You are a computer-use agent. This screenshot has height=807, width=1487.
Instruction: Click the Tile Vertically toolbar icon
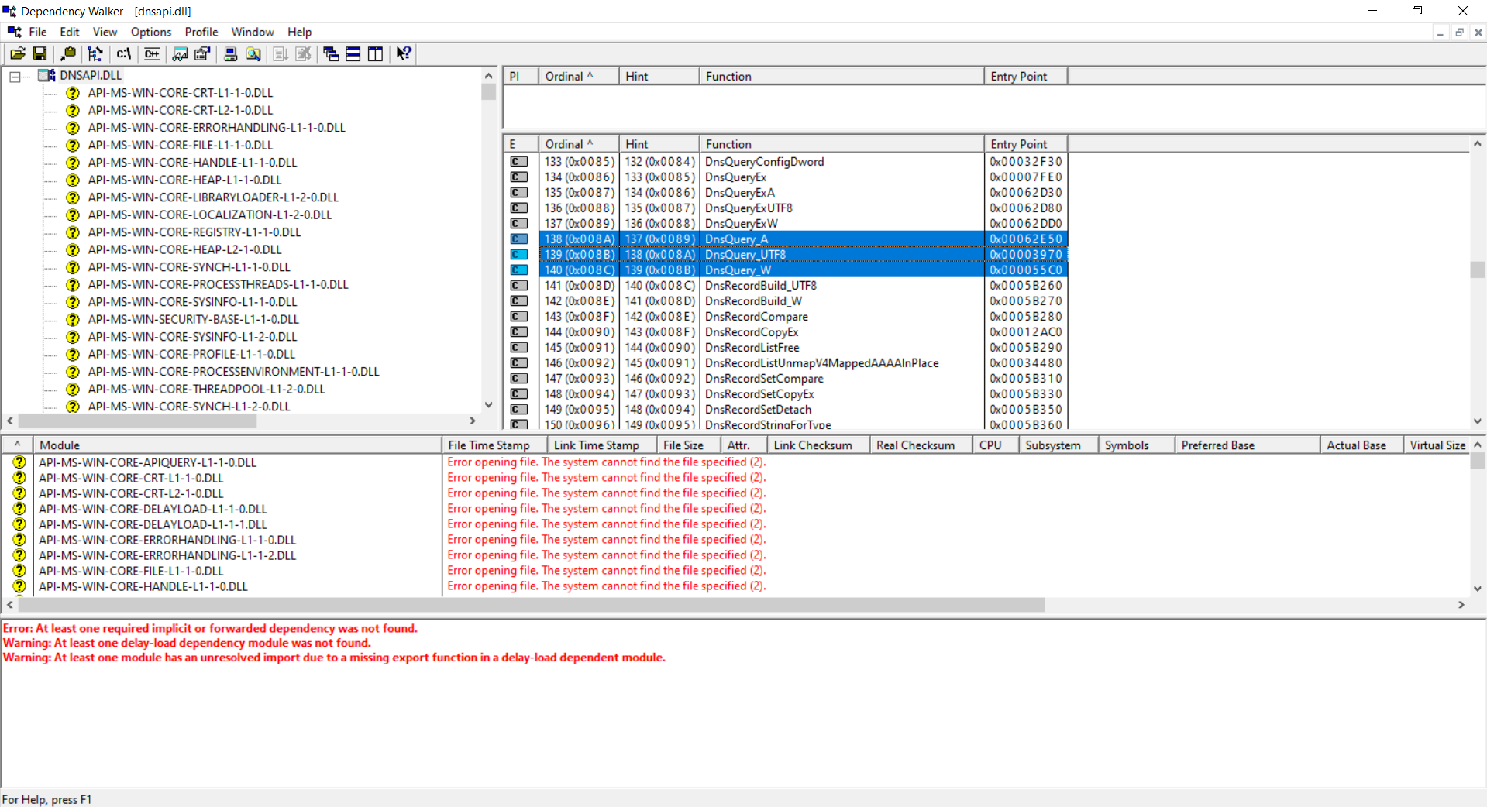click(x=375, y=53)
